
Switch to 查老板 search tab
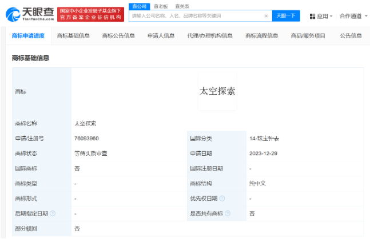tap(161, 6)
